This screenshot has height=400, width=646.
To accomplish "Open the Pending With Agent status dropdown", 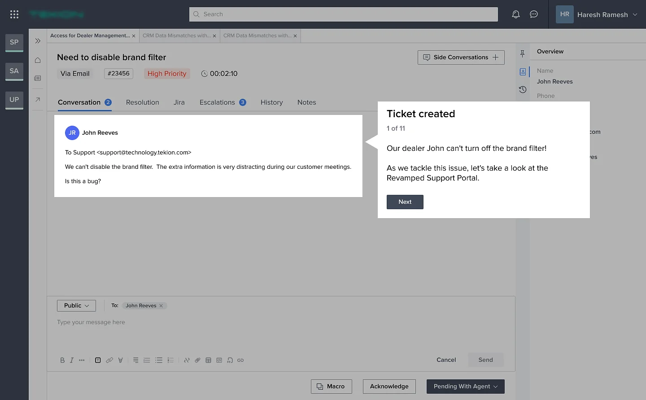I will (465, 387).
